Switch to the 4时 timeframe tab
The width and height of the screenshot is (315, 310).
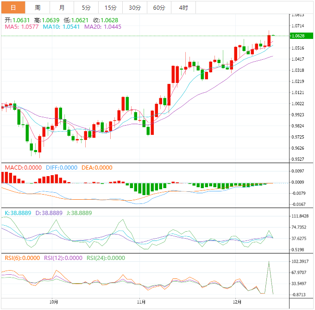point(183,7)
